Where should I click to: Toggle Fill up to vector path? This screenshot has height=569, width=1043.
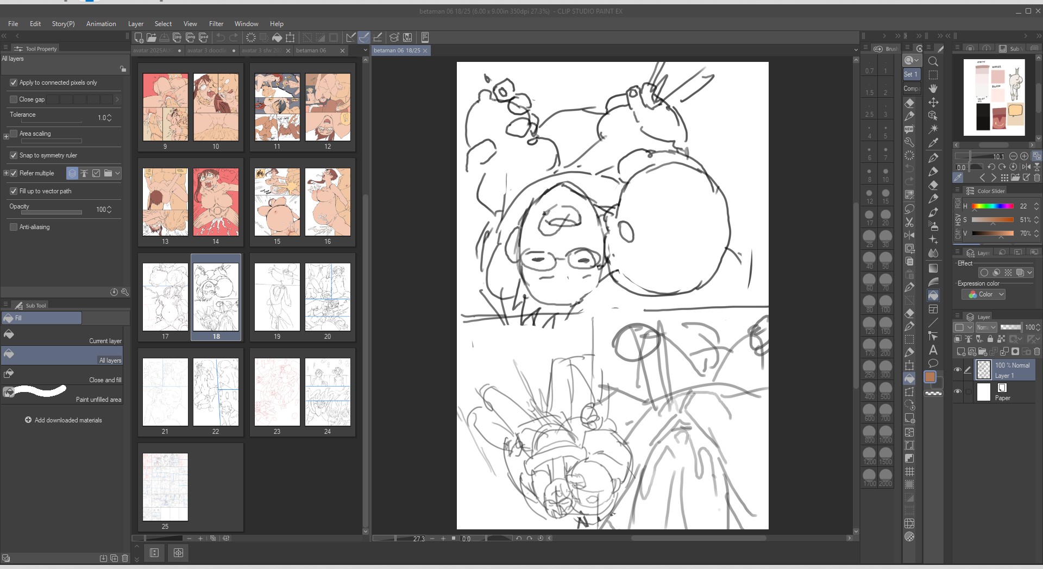[x=14, y=191]
